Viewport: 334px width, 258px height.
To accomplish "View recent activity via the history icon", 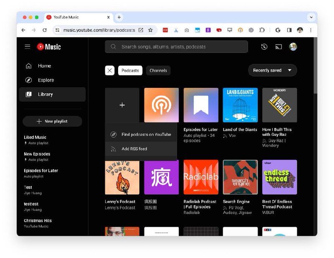I will [264, 47].
